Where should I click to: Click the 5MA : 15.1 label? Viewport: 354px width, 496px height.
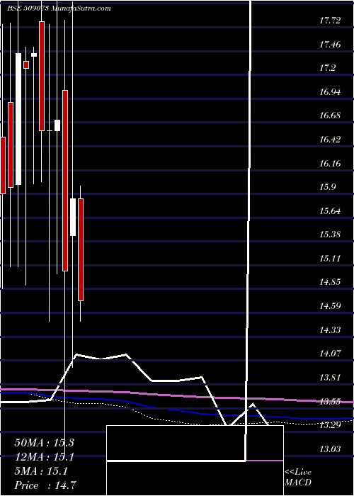pos(41,471)
